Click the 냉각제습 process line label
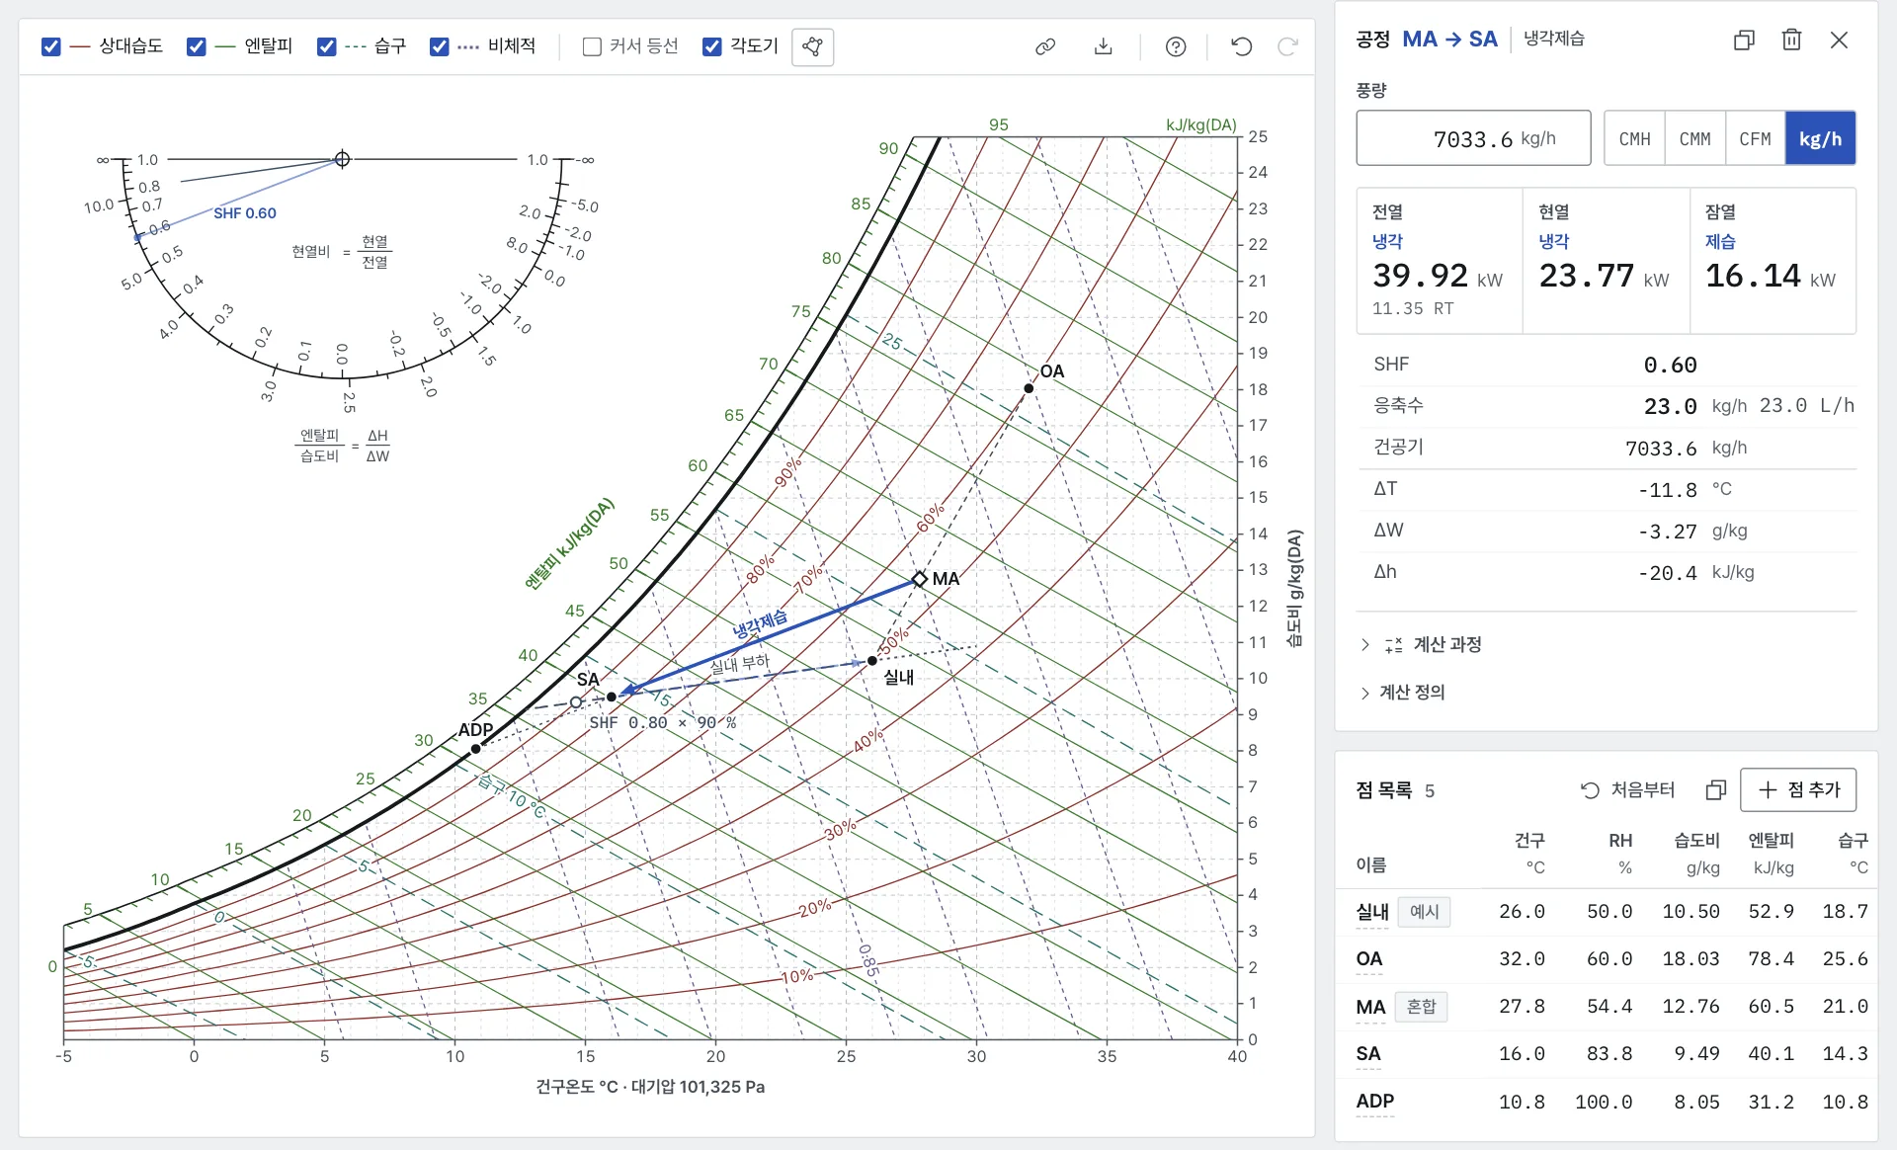The height and width of the screenshot is (1150, 1897). pyautogui.click(x=760, y=623)
